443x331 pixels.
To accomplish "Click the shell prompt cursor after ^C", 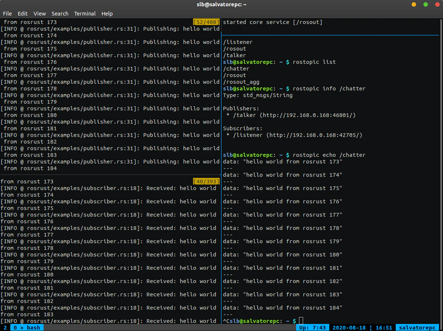I will point(301,321).
